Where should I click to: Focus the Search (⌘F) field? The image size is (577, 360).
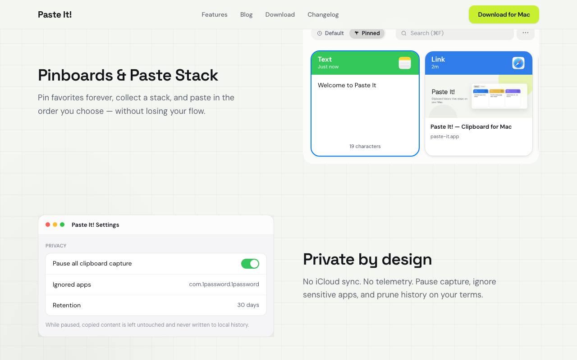click(x=455, y=33)
